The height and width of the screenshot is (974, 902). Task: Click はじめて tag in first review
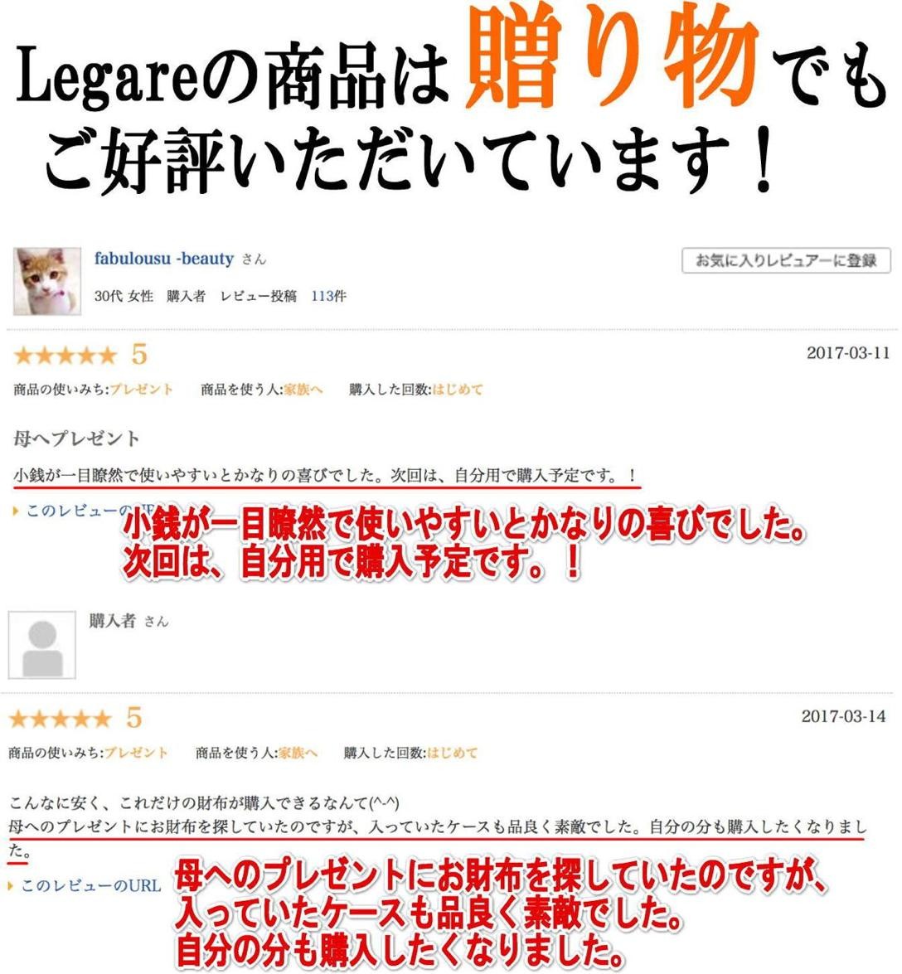pos(457,390)
